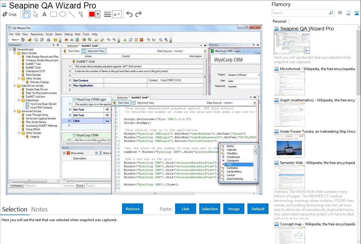Open the line width dropdown
The height and width of the screenshot is (244, 361).
click(117, 14)
